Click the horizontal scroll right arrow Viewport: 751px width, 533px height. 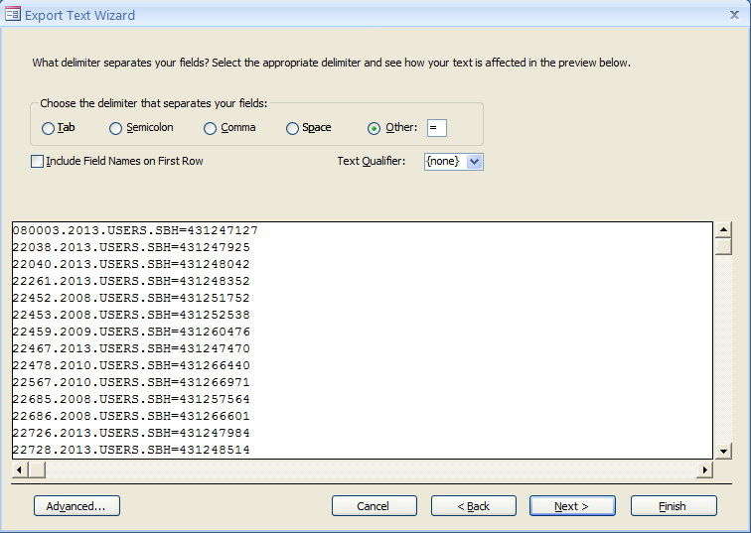point(704,469)
